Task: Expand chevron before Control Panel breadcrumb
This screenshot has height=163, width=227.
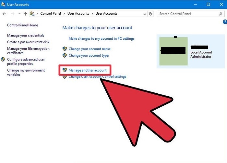Action: 37,14
